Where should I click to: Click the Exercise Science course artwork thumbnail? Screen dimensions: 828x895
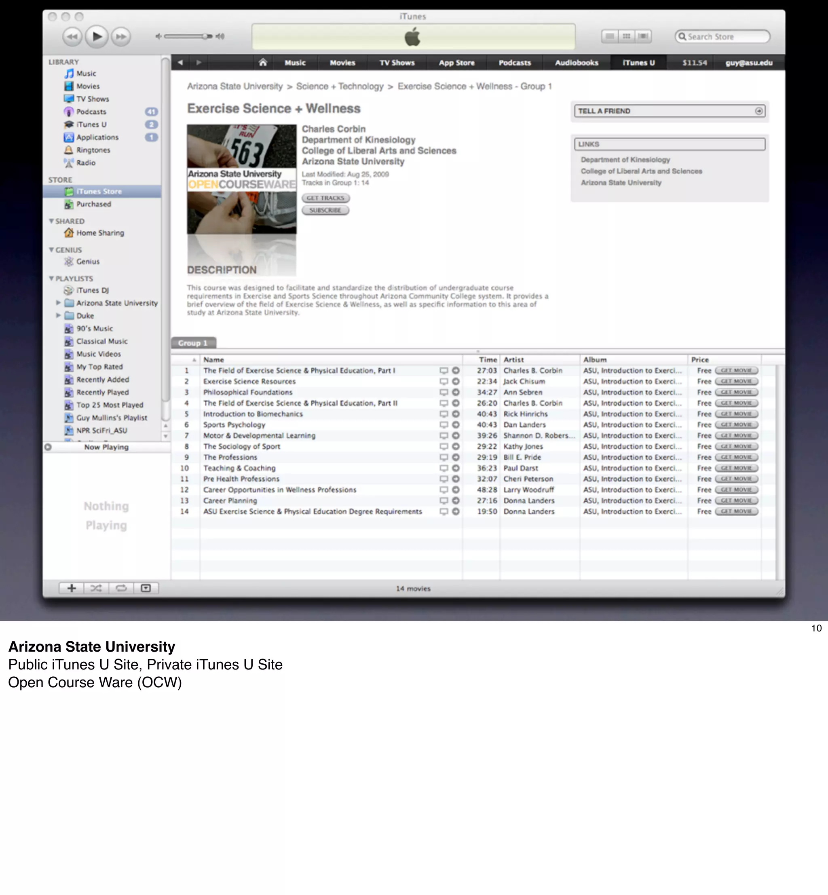241,179
